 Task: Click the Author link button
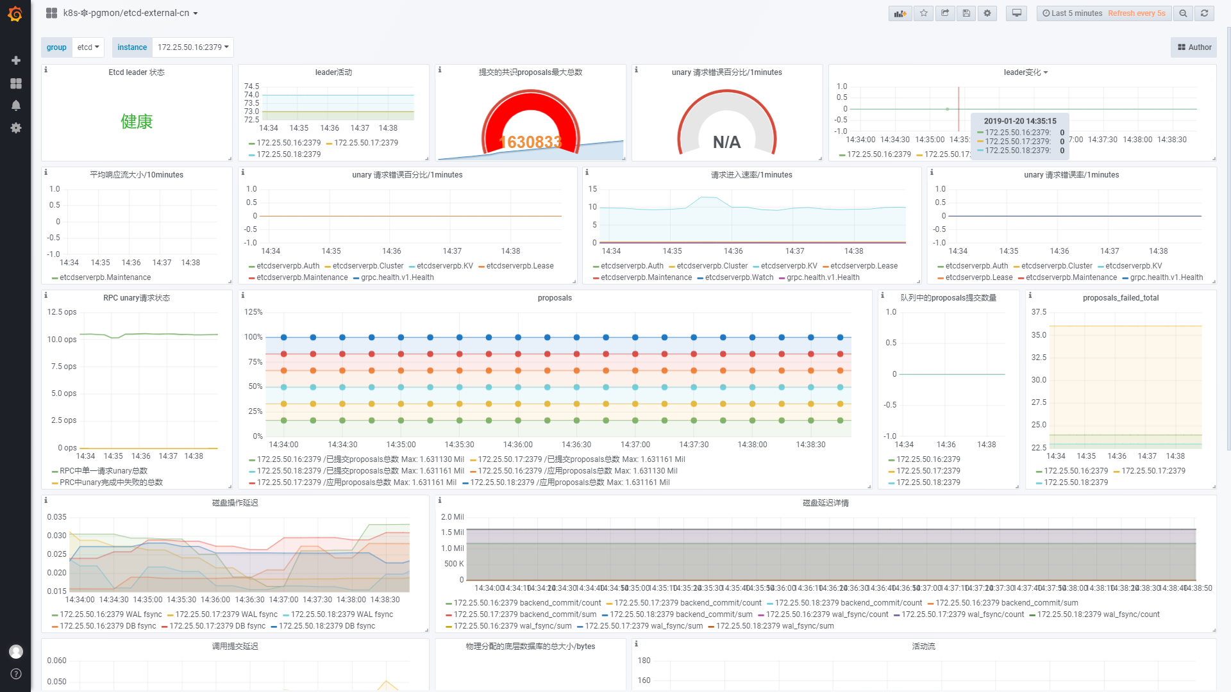[x=1194, y=47]
